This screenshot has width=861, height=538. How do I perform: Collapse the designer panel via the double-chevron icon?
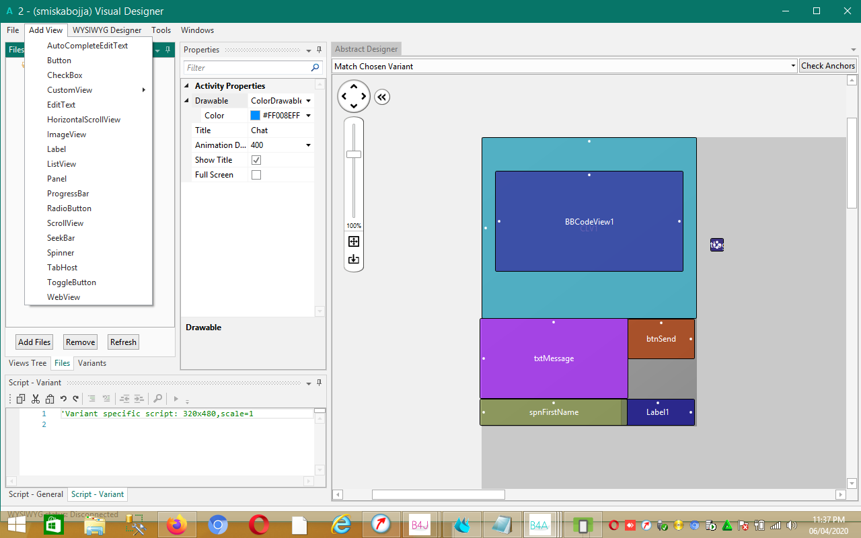coord(381,97)
